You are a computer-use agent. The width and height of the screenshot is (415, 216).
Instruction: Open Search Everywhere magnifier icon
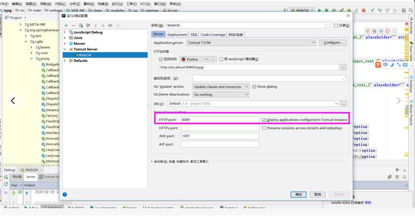[x=411, y=10]
